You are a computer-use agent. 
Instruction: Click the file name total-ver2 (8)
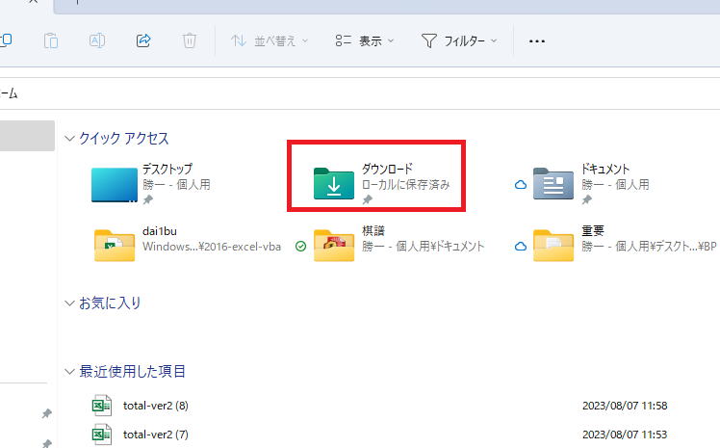[x=156, y=406]
